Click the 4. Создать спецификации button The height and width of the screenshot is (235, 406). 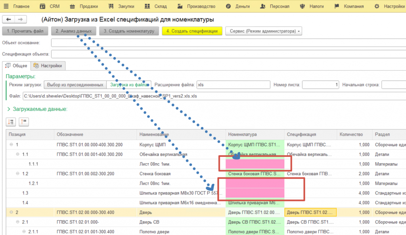192,31
